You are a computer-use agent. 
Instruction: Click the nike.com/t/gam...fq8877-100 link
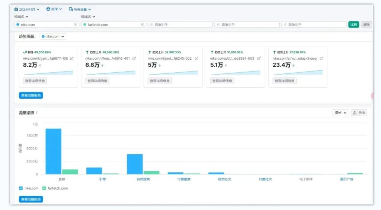(45, 58)
